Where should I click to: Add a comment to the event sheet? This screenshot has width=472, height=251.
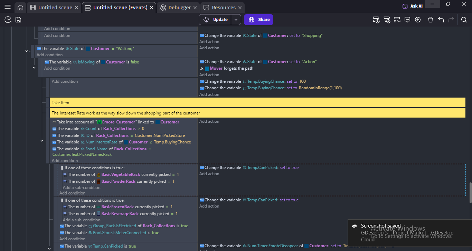click(x=407, y=20)
